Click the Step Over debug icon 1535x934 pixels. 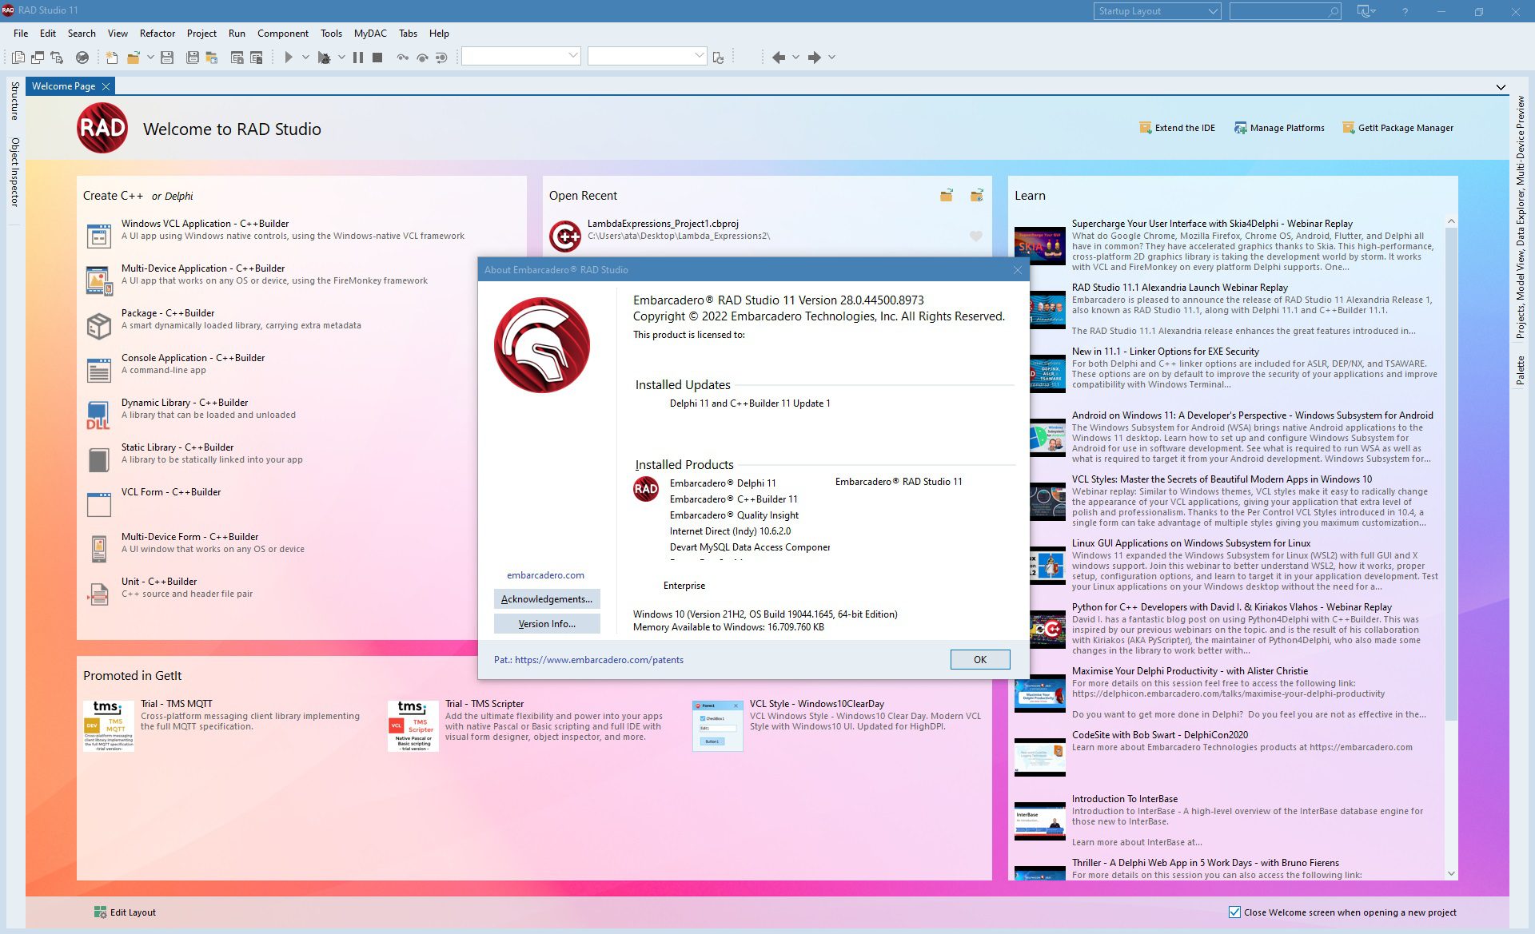(x=421, y=57)
